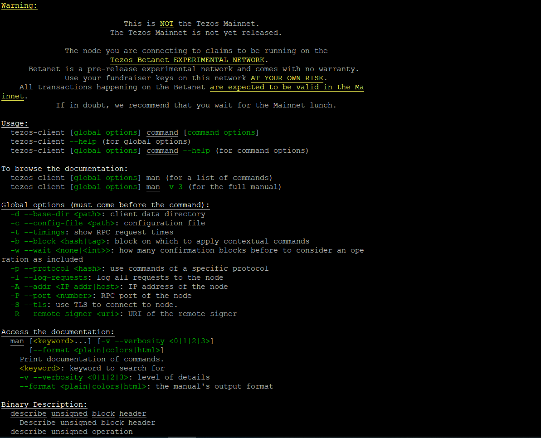This screenshot has width=541, height=438.
Task: Click '-v --verbosity' level of details line
Action: [115, 378]
